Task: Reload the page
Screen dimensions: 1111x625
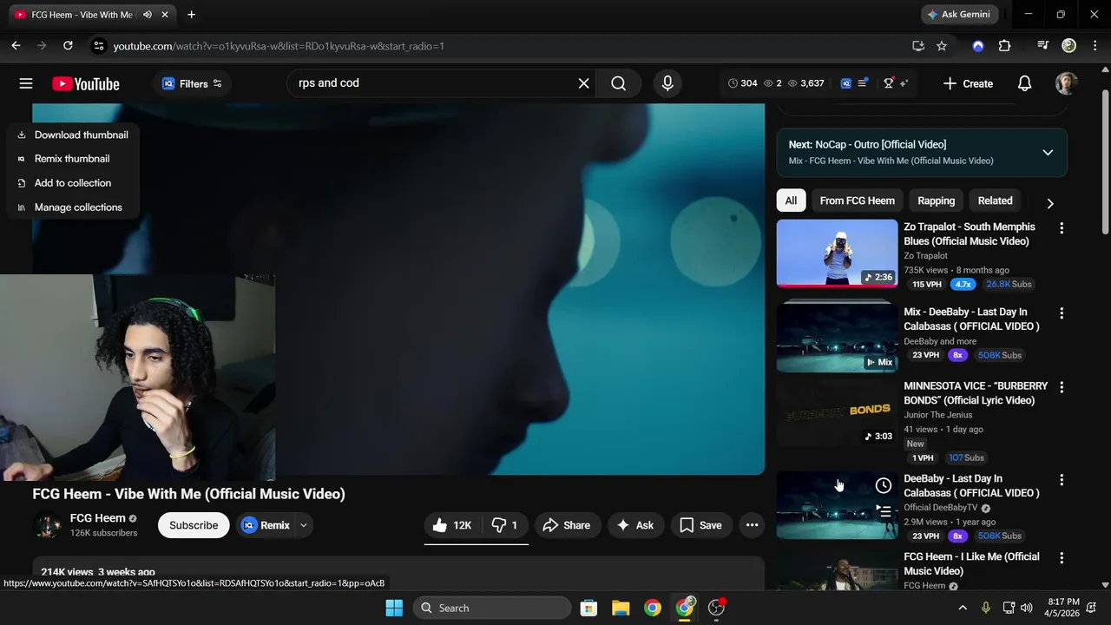Action: (x=68, y=46)
